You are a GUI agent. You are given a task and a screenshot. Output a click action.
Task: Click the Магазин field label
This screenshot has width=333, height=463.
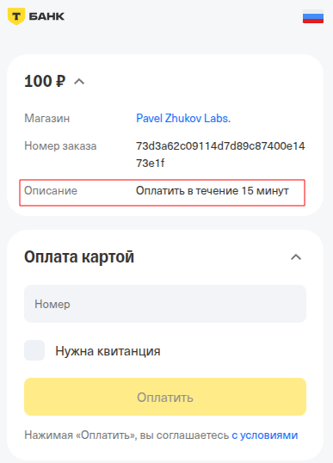tap(47, 119)
